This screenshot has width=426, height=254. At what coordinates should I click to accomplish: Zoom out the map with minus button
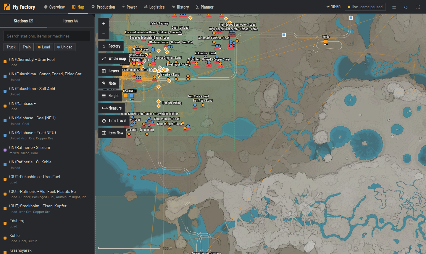click(x=104, y=34)
